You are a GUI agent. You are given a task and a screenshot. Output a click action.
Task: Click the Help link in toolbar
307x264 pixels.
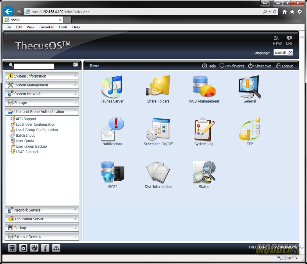pos(209,66)
